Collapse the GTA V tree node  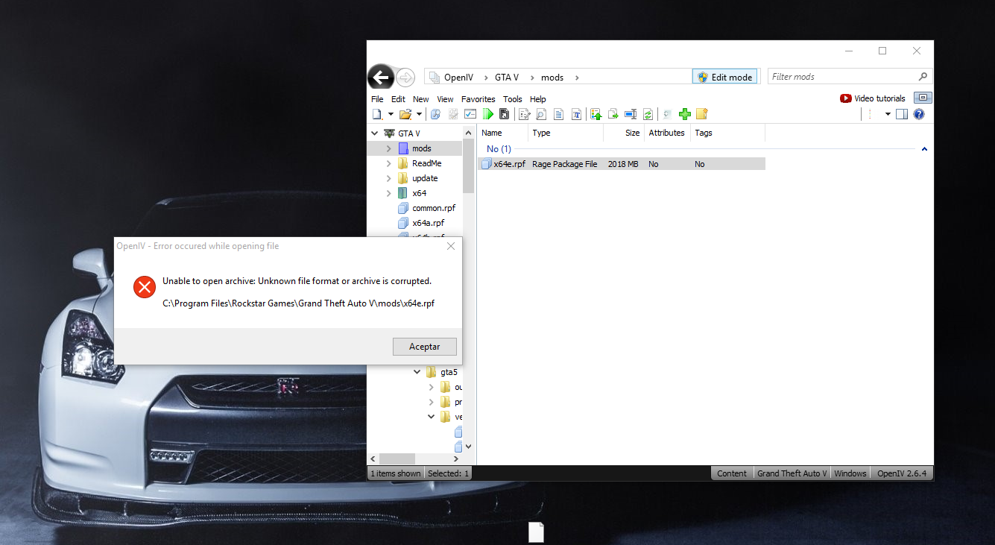(374, 133)
